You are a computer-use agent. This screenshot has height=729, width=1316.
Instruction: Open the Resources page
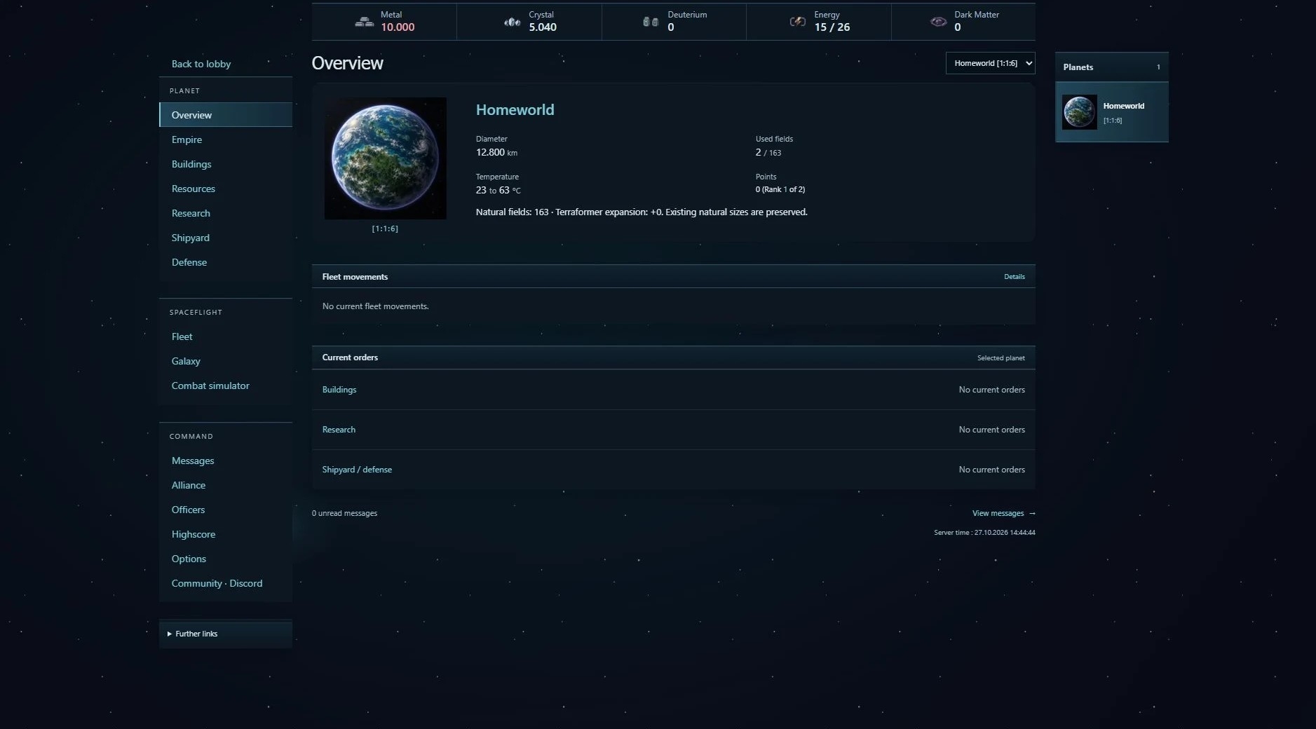[x=226, y=189]
